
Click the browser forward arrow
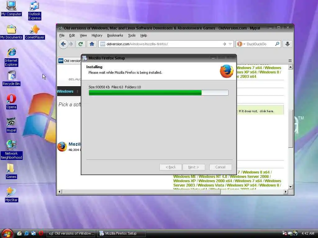point(71,44)
